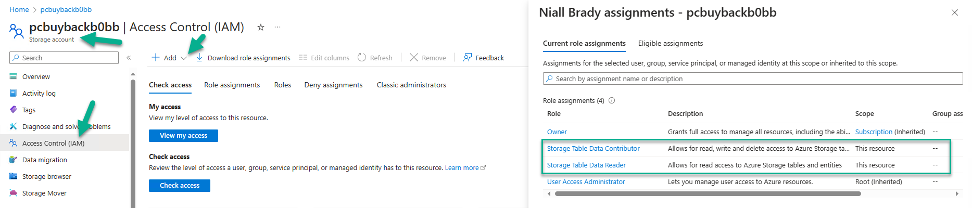Switch to the Deny assignments tab
The width and height of the screenshot is (972, 208).
pyautogui.click(x=333, y=85)
